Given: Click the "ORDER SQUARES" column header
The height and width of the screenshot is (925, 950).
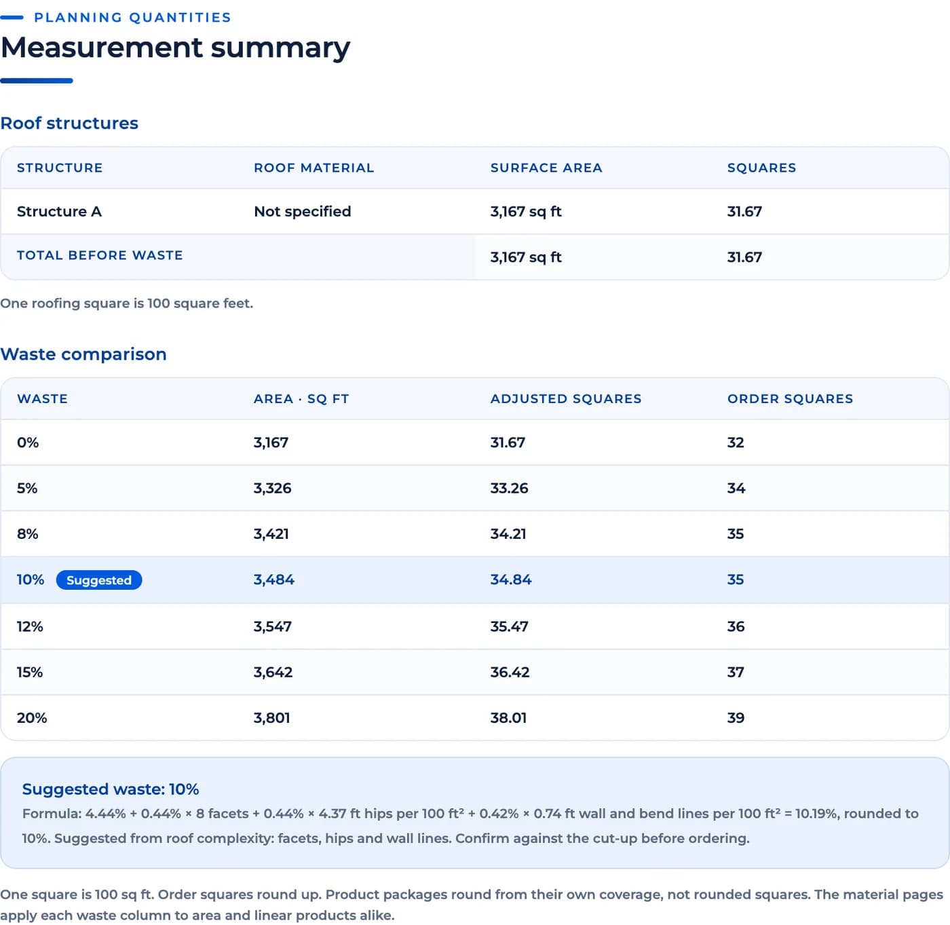Looking at the screenshot, I should click(x=790, y=399).
